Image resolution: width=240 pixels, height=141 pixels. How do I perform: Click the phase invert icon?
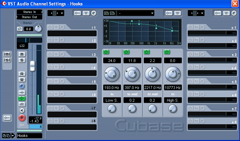pyautogui.click(x=20, y=29)
